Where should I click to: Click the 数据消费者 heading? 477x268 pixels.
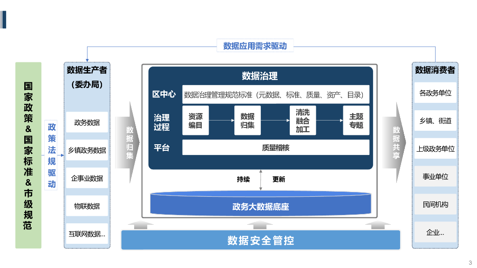(435, 70)
